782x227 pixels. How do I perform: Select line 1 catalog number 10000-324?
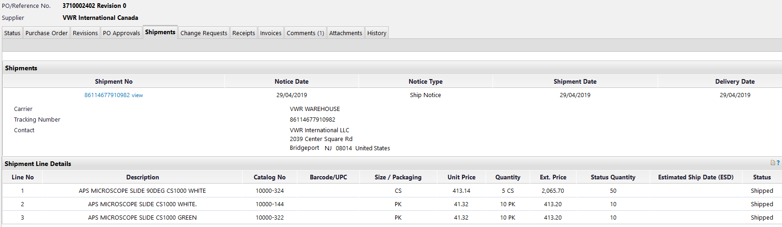pos(269,190)
